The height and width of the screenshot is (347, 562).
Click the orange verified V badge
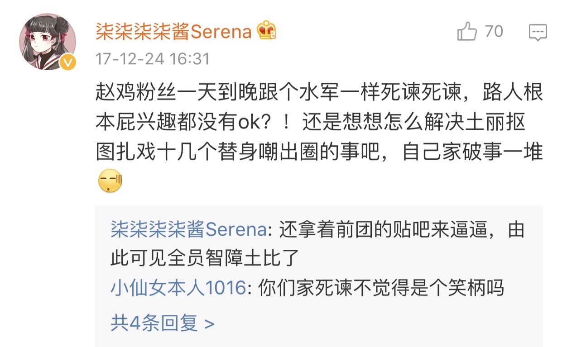pyautogui.click(x=68, y=62)
